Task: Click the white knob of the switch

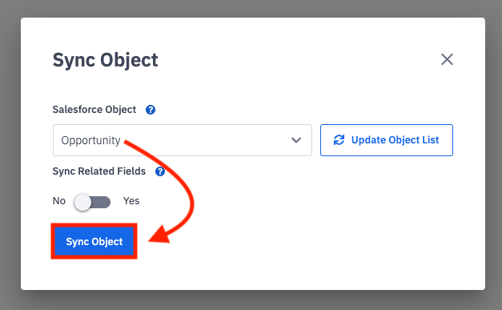Action: [82, 202]
